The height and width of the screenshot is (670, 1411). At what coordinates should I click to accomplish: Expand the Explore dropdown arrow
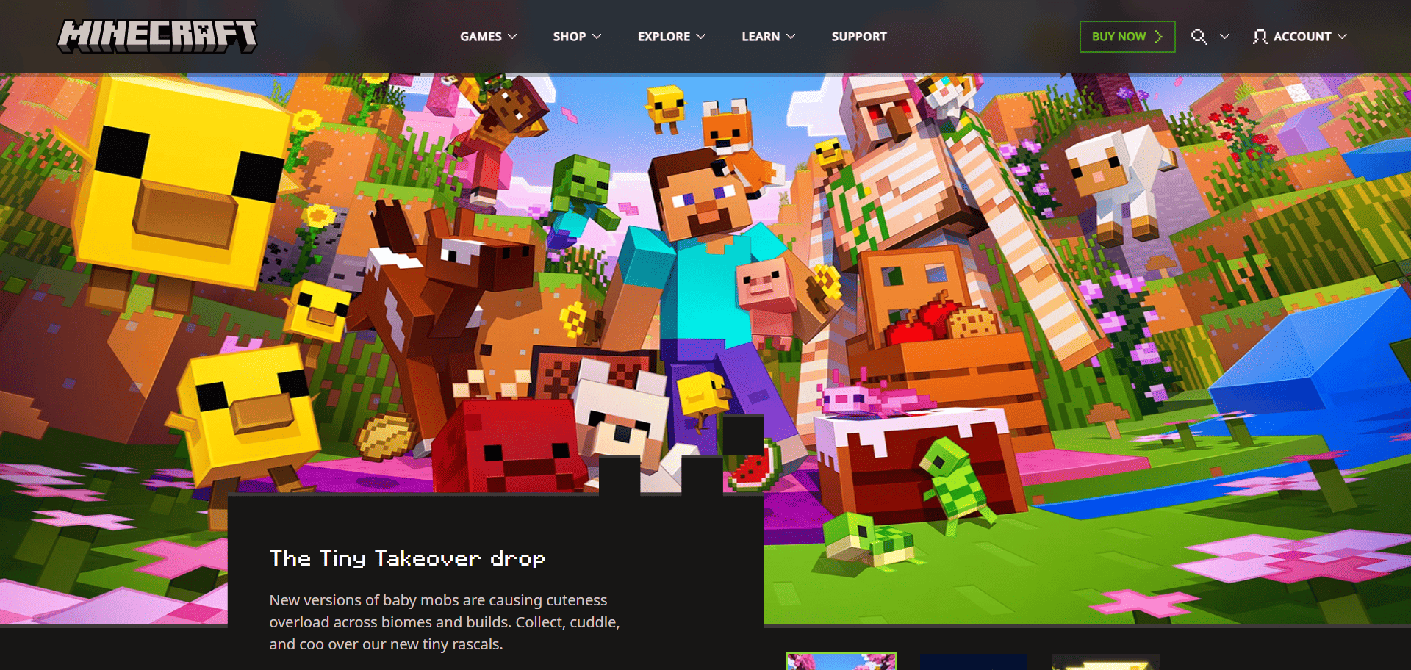(701, 37)
